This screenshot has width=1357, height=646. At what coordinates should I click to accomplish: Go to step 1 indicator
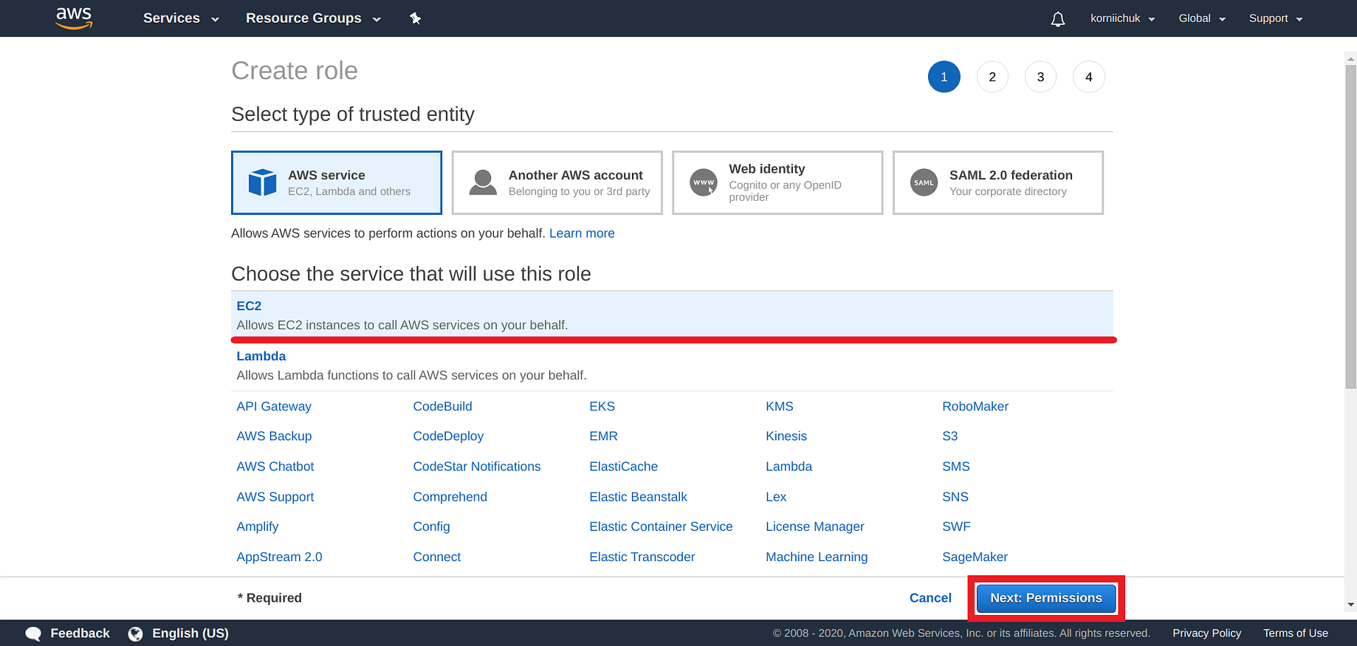click(x=944, y=77)
